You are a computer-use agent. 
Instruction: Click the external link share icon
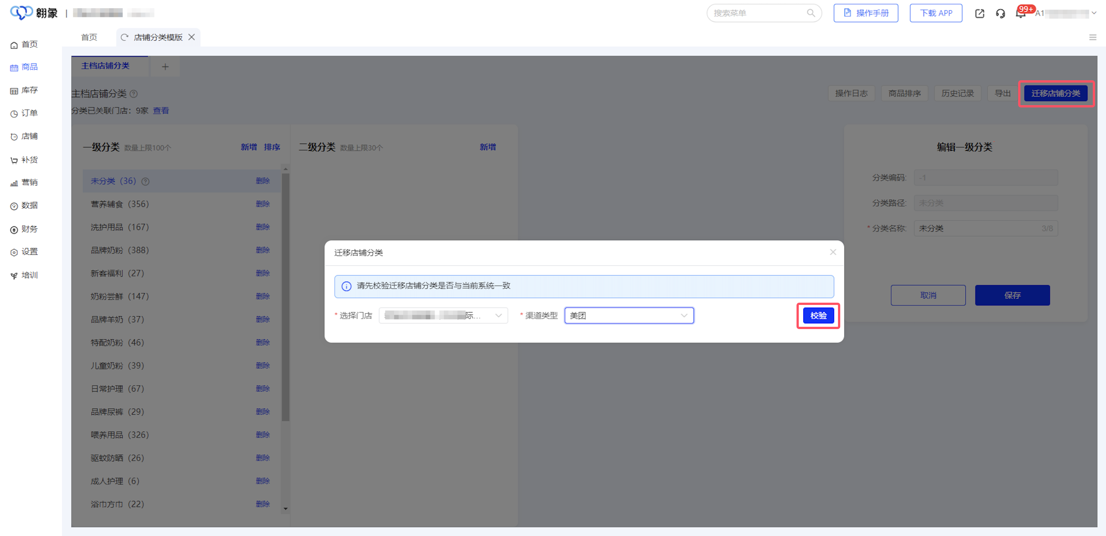tap(980, 14)
